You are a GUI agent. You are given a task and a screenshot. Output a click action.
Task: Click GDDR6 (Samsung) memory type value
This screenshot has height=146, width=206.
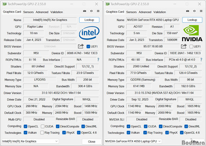tap(143, 80)
